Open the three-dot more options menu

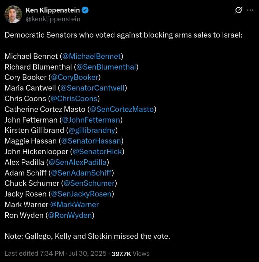pyautogui.click(x=251, y=10)
